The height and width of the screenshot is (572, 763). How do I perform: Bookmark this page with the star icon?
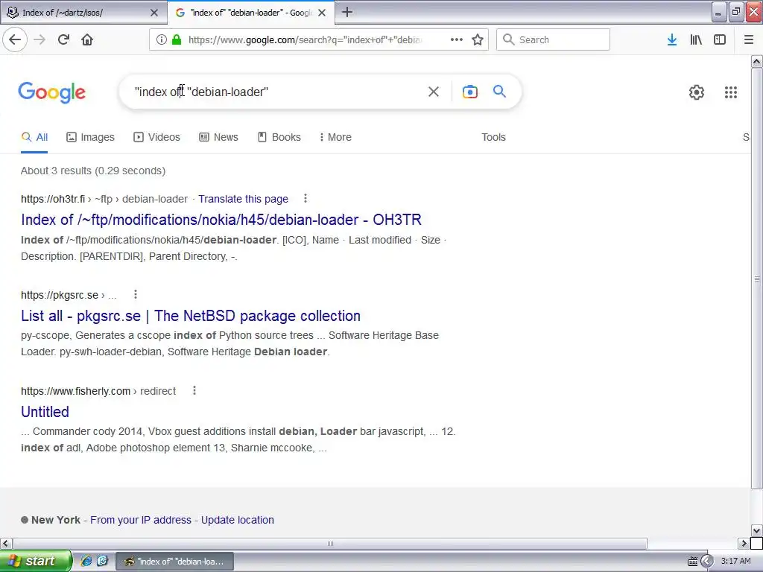(x=478, y=39)
